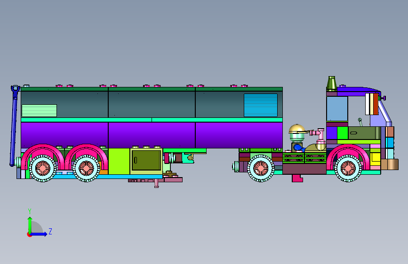Select the bright blue panel on tank side
The height and width of the screenshot is (264, 408).
260,105
